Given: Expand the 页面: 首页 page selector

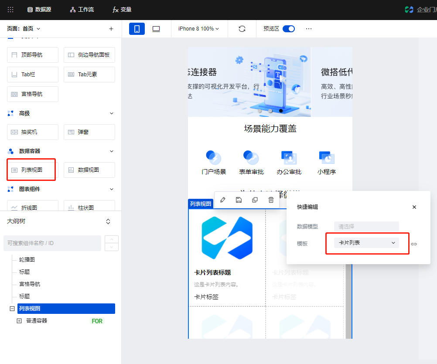Looking at the screenshot, I should pyautogui.click(x=24, y=29).
